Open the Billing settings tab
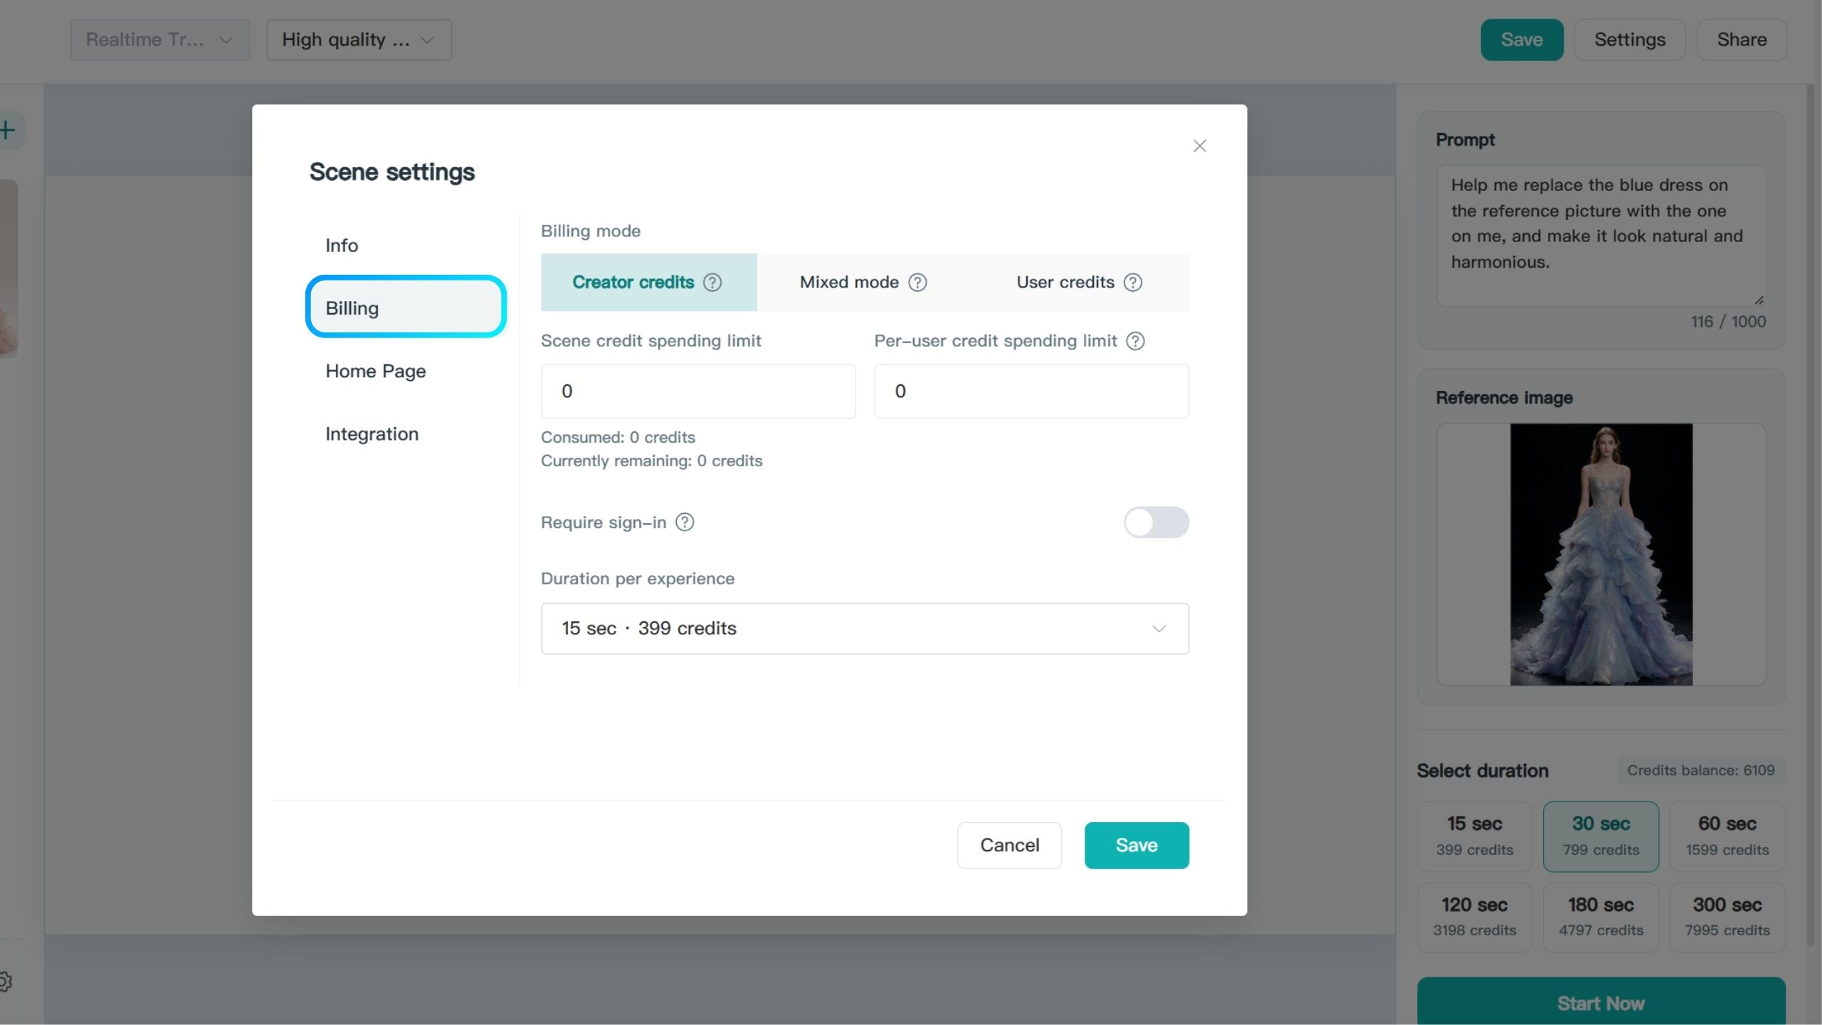 tap(406, 307)
